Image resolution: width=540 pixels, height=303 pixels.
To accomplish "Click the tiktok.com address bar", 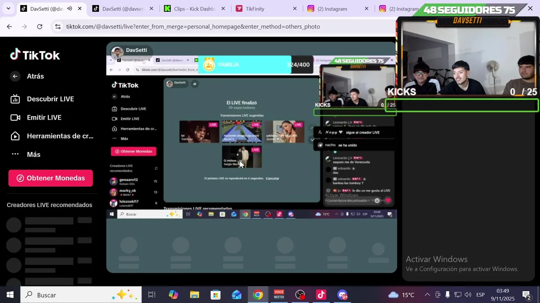I will pos(193,27).
